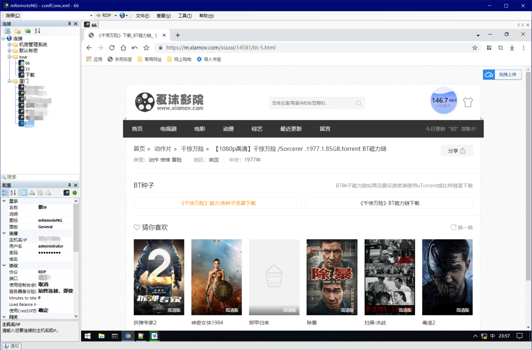Click the green host status indicator
Viewport: 532px width, 350px height.
pos(75,193)
